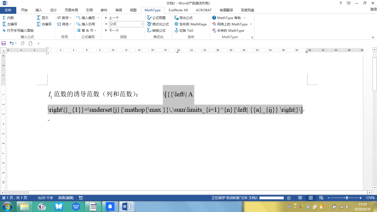Cancel the auto-recover save progress
Image resolution: width=377 pixels, height=212 pixels.
coord(289,198)
